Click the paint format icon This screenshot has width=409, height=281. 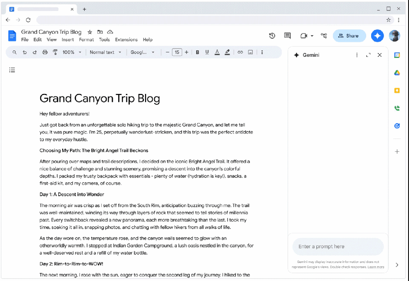[x=55, y=52]
